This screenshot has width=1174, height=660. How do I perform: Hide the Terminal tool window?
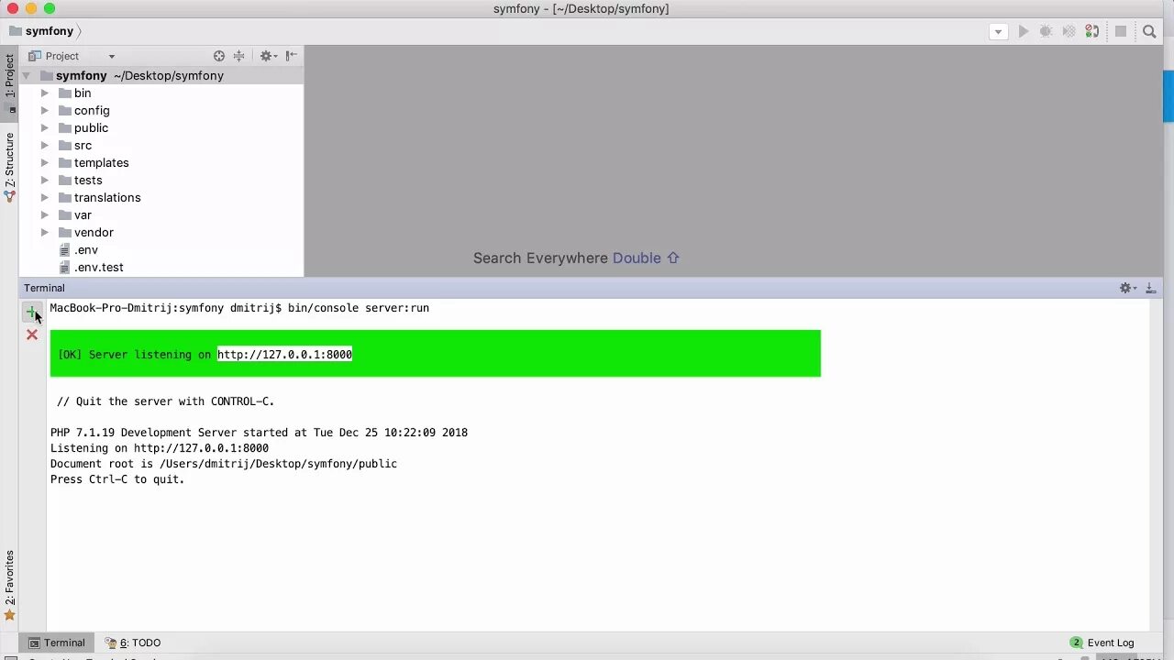[x=1150, y=288]
